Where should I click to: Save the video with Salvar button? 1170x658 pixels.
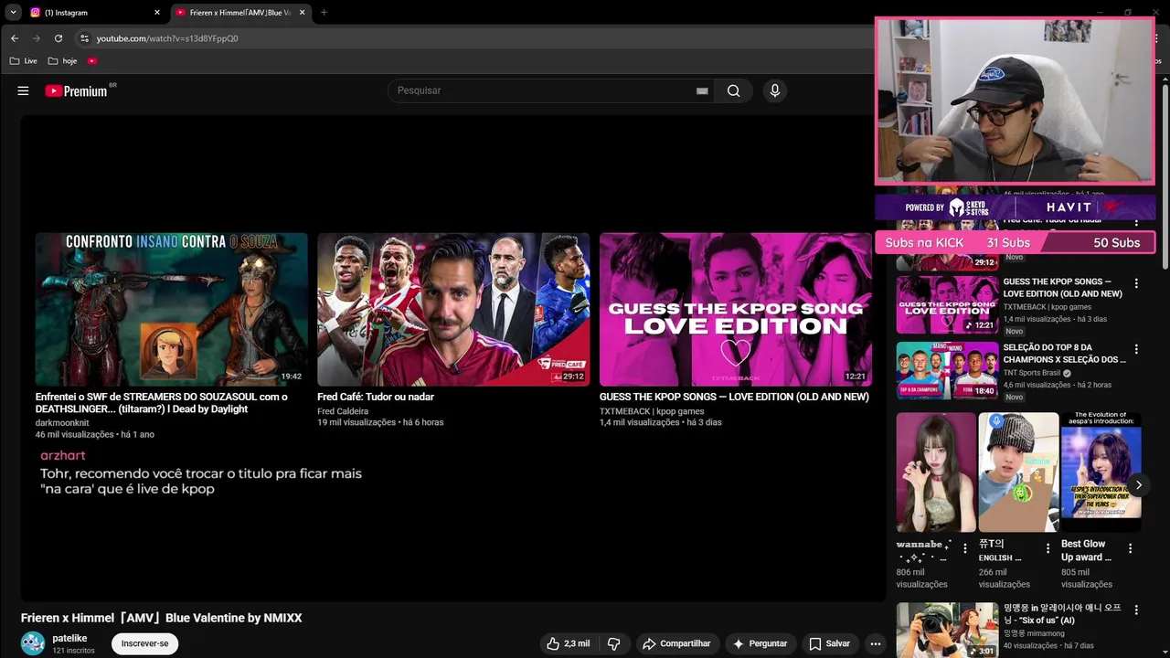830,643
